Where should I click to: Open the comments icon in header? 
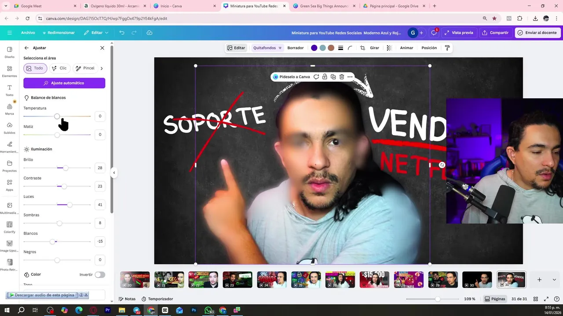434,32
